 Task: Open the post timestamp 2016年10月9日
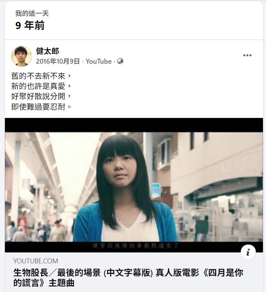point(58,61)
